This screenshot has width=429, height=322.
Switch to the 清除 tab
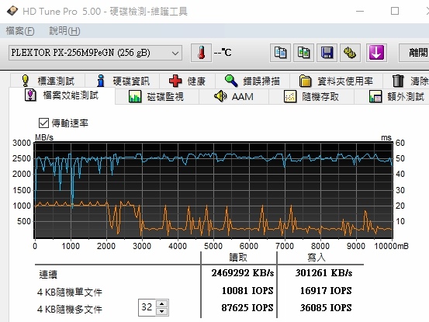click(x=406, y=81)
